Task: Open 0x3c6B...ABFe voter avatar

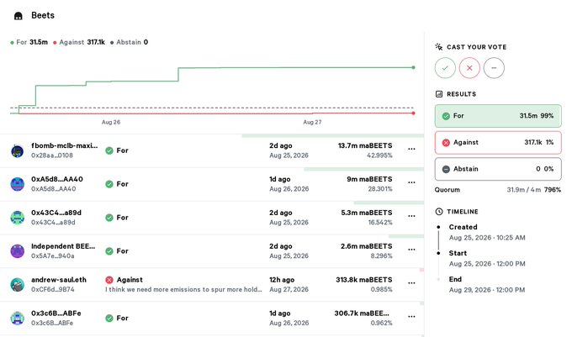Action: (17, 319)
